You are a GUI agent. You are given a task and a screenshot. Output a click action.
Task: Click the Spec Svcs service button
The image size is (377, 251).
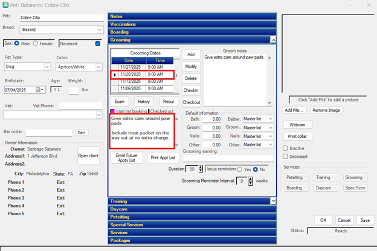pyautogui.click(x=355, y=187)
